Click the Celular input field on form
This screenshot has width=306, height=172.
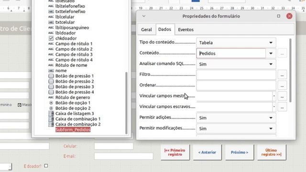[114, 146]
